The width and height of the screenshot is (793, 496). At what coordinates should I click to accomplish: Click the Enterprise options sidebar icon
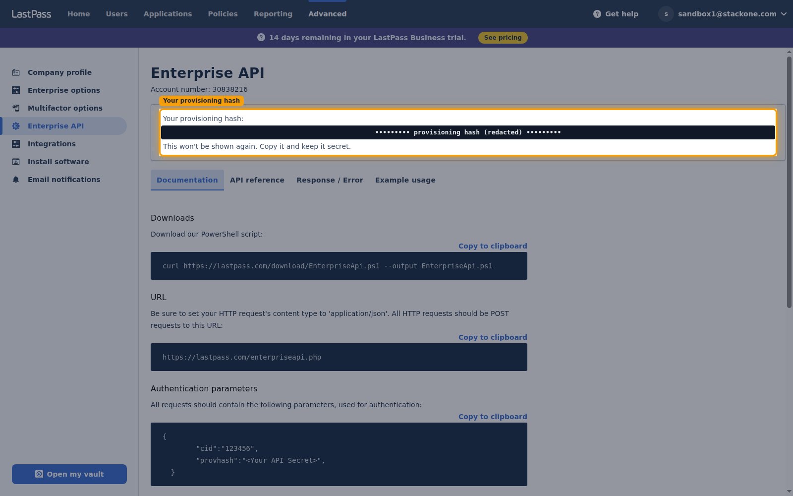[16, 90]
